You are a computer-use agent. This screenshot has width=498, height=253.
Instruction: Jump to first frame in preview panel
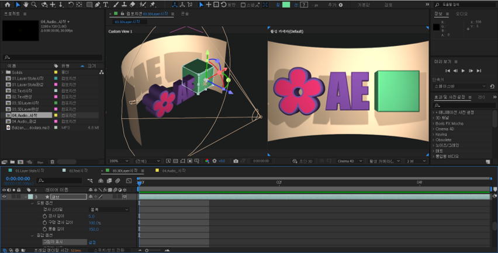point(448,71)
